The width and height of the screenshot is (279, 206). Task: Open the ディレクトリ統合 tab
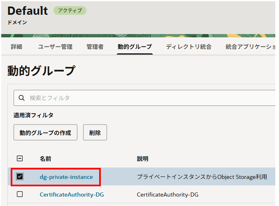coord(188,47)
